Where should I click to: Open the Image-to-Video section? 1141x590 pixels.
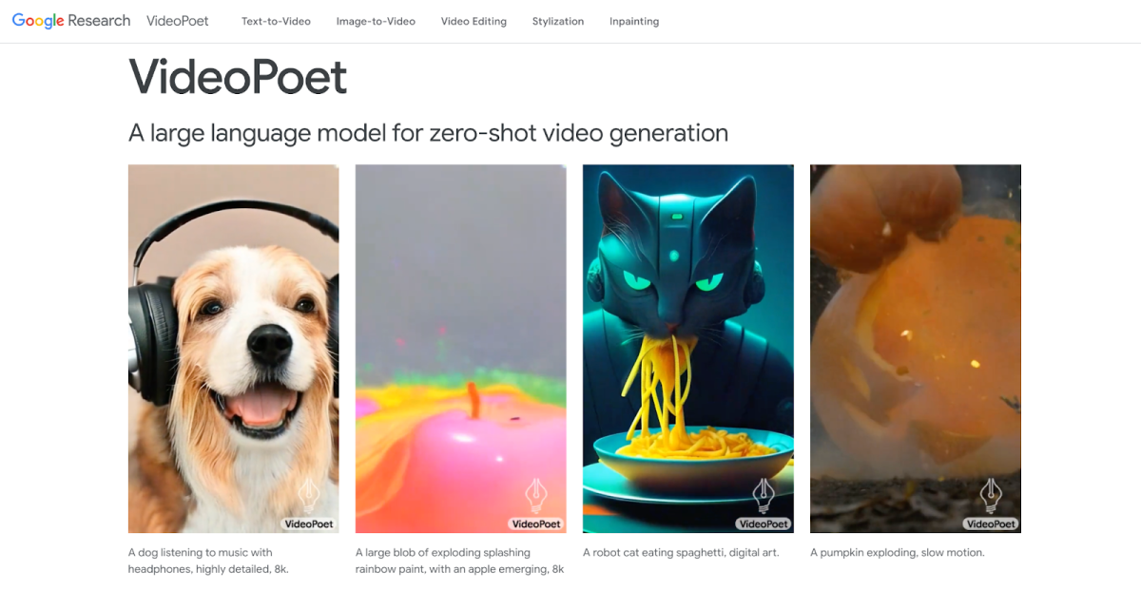pos(376,21)
